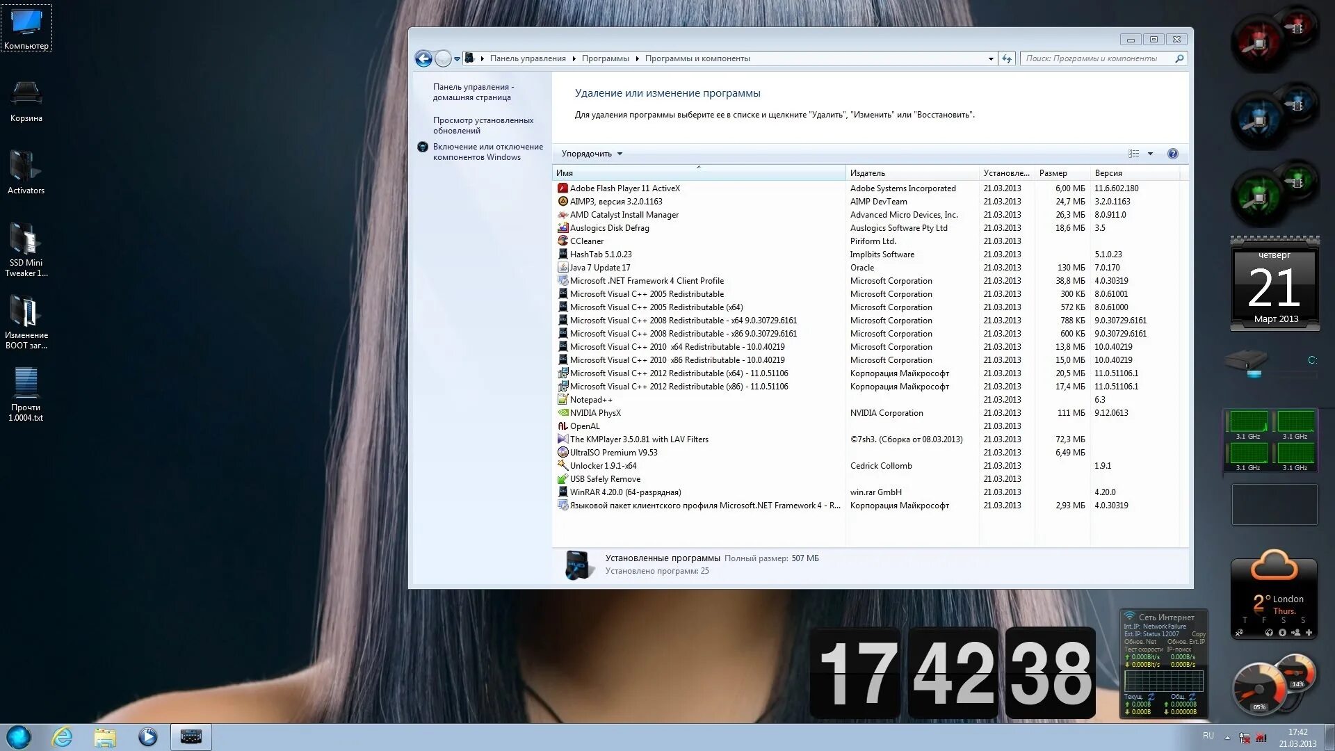This screenshot has width=1335, height=751.
Task: Open Windows Explorer from the taskbar
Action: [x=105, y=737]
